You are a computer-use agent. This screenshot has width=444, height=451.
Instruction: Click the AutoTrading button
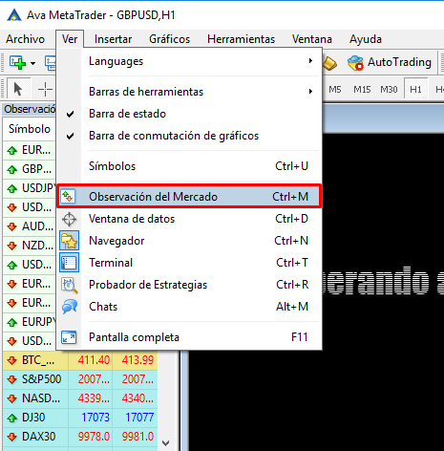(390, 62)
